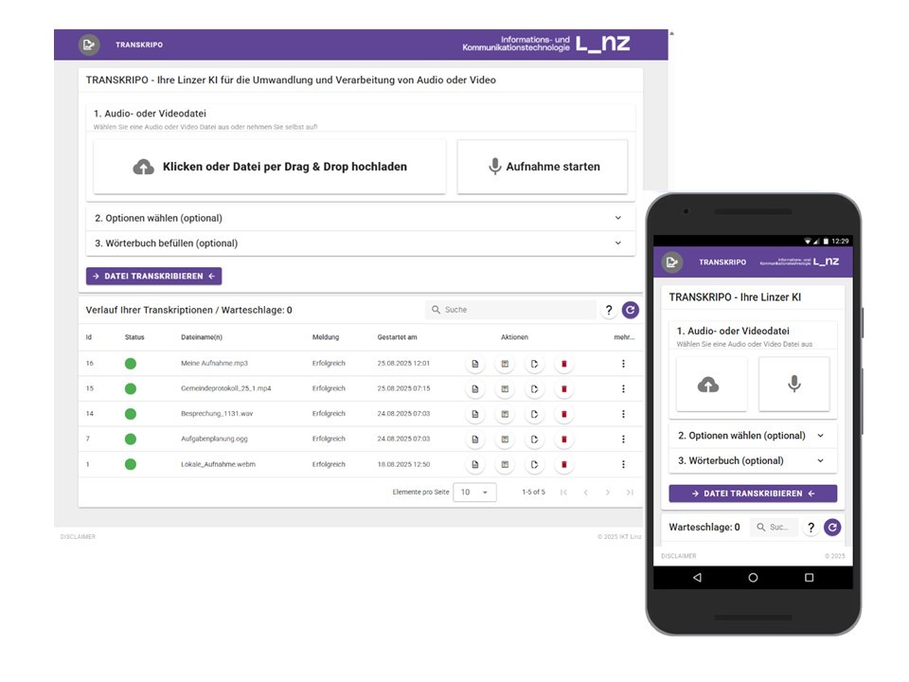
Task: Select file name Gemeindeprotokoll_25_1.mp4
Action: 226,388
